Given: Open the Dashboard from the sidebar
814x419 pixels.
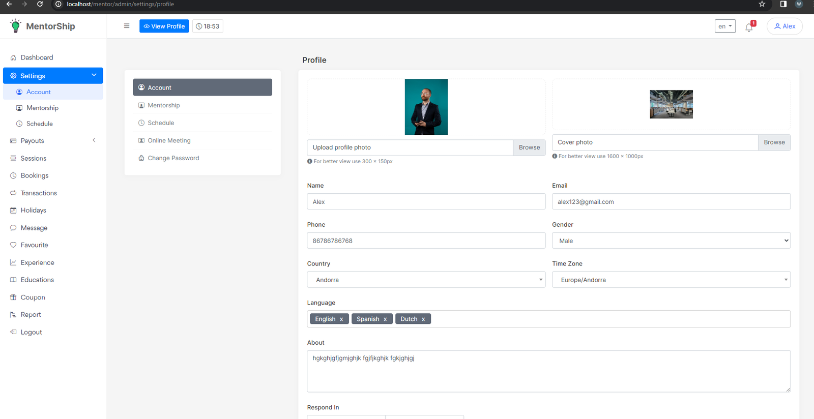Looking at the screenshot, I should [37, 57].
